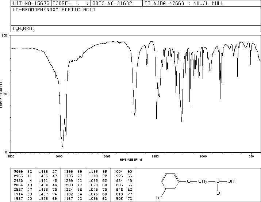This screenshot has width=261, height=202.
Task: Select the SCORE header cell
Action: tap(71, 3)
